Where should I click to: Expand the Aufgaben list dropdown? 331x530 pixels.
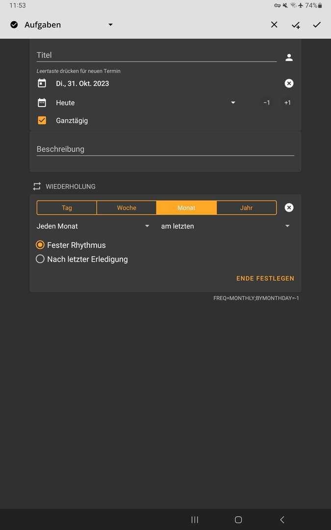tap(110, 25)
